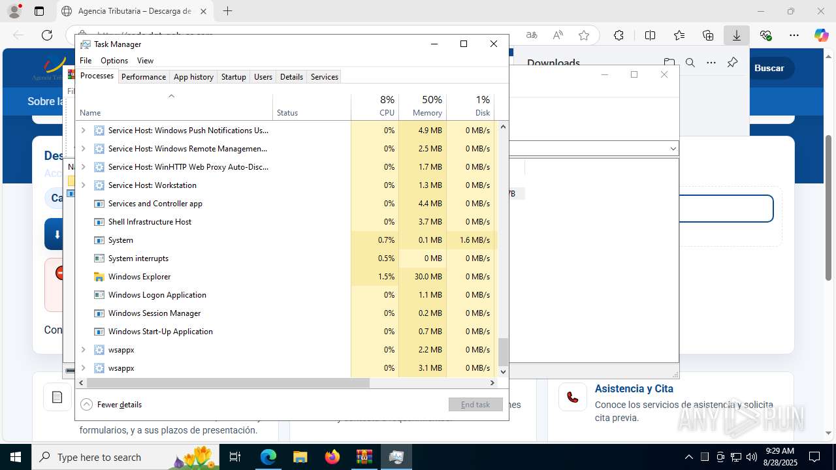
Task: Add page to favorites star icon
Action: 584,35
